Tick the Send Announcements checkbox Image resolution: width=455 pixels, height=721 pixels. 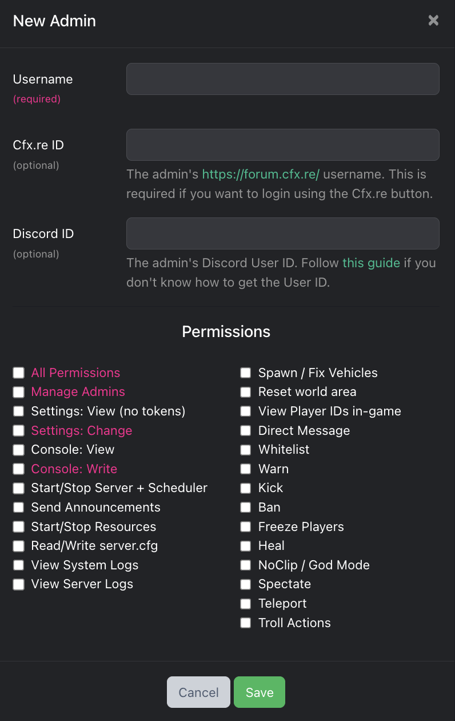click(x=19, y=508)
